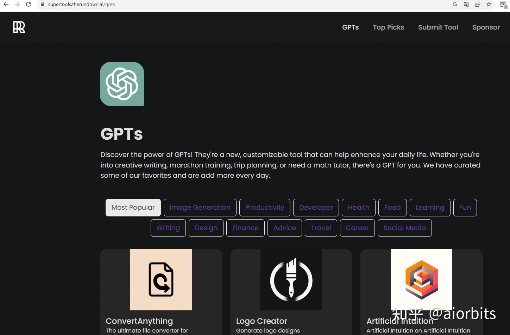Image resolution: width=510 pixels, height=335 pixels.
Task: Choose the Fun category
Action: [465, 208]
